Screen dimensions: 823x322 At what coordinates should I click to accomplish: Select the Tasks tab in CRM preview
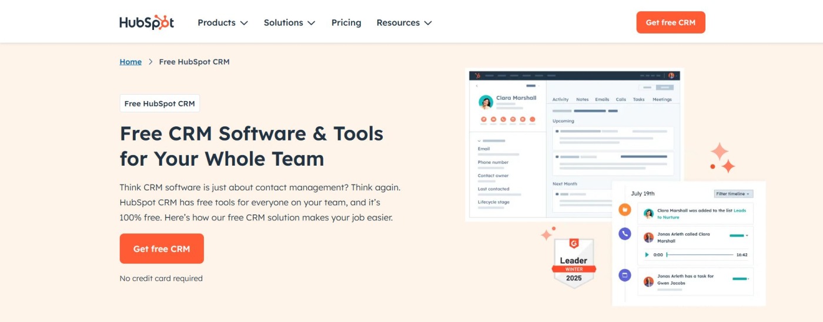[x=639, y=99]
